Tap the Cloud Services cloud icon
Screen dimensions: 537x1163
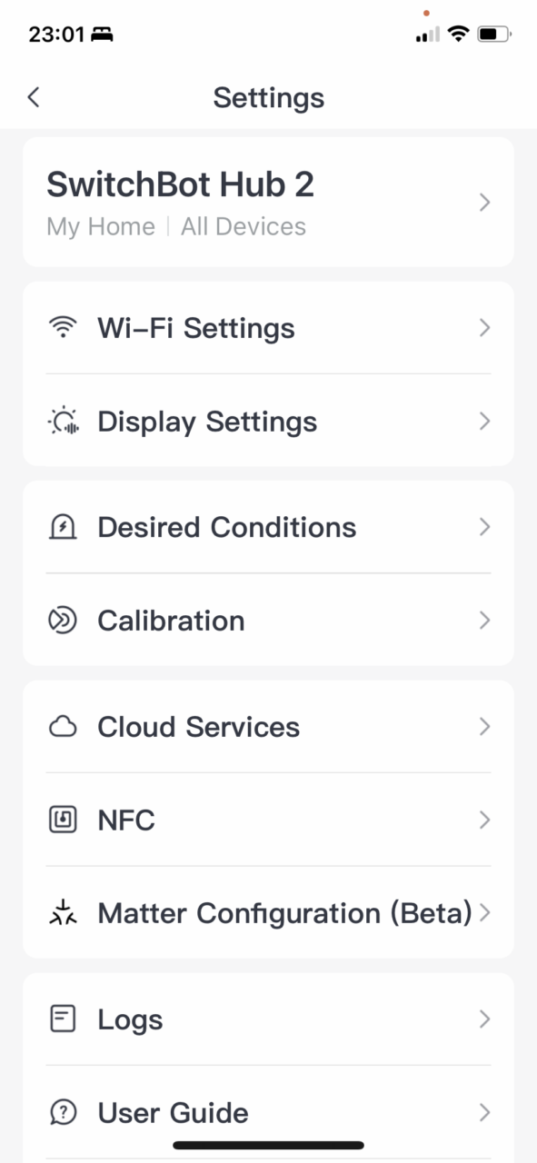pyautogui.click(x=62, y=727)
